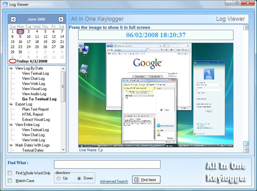Click the Find What text field
The height and width of the screenshot is (191, 257).
coord(107,164)
